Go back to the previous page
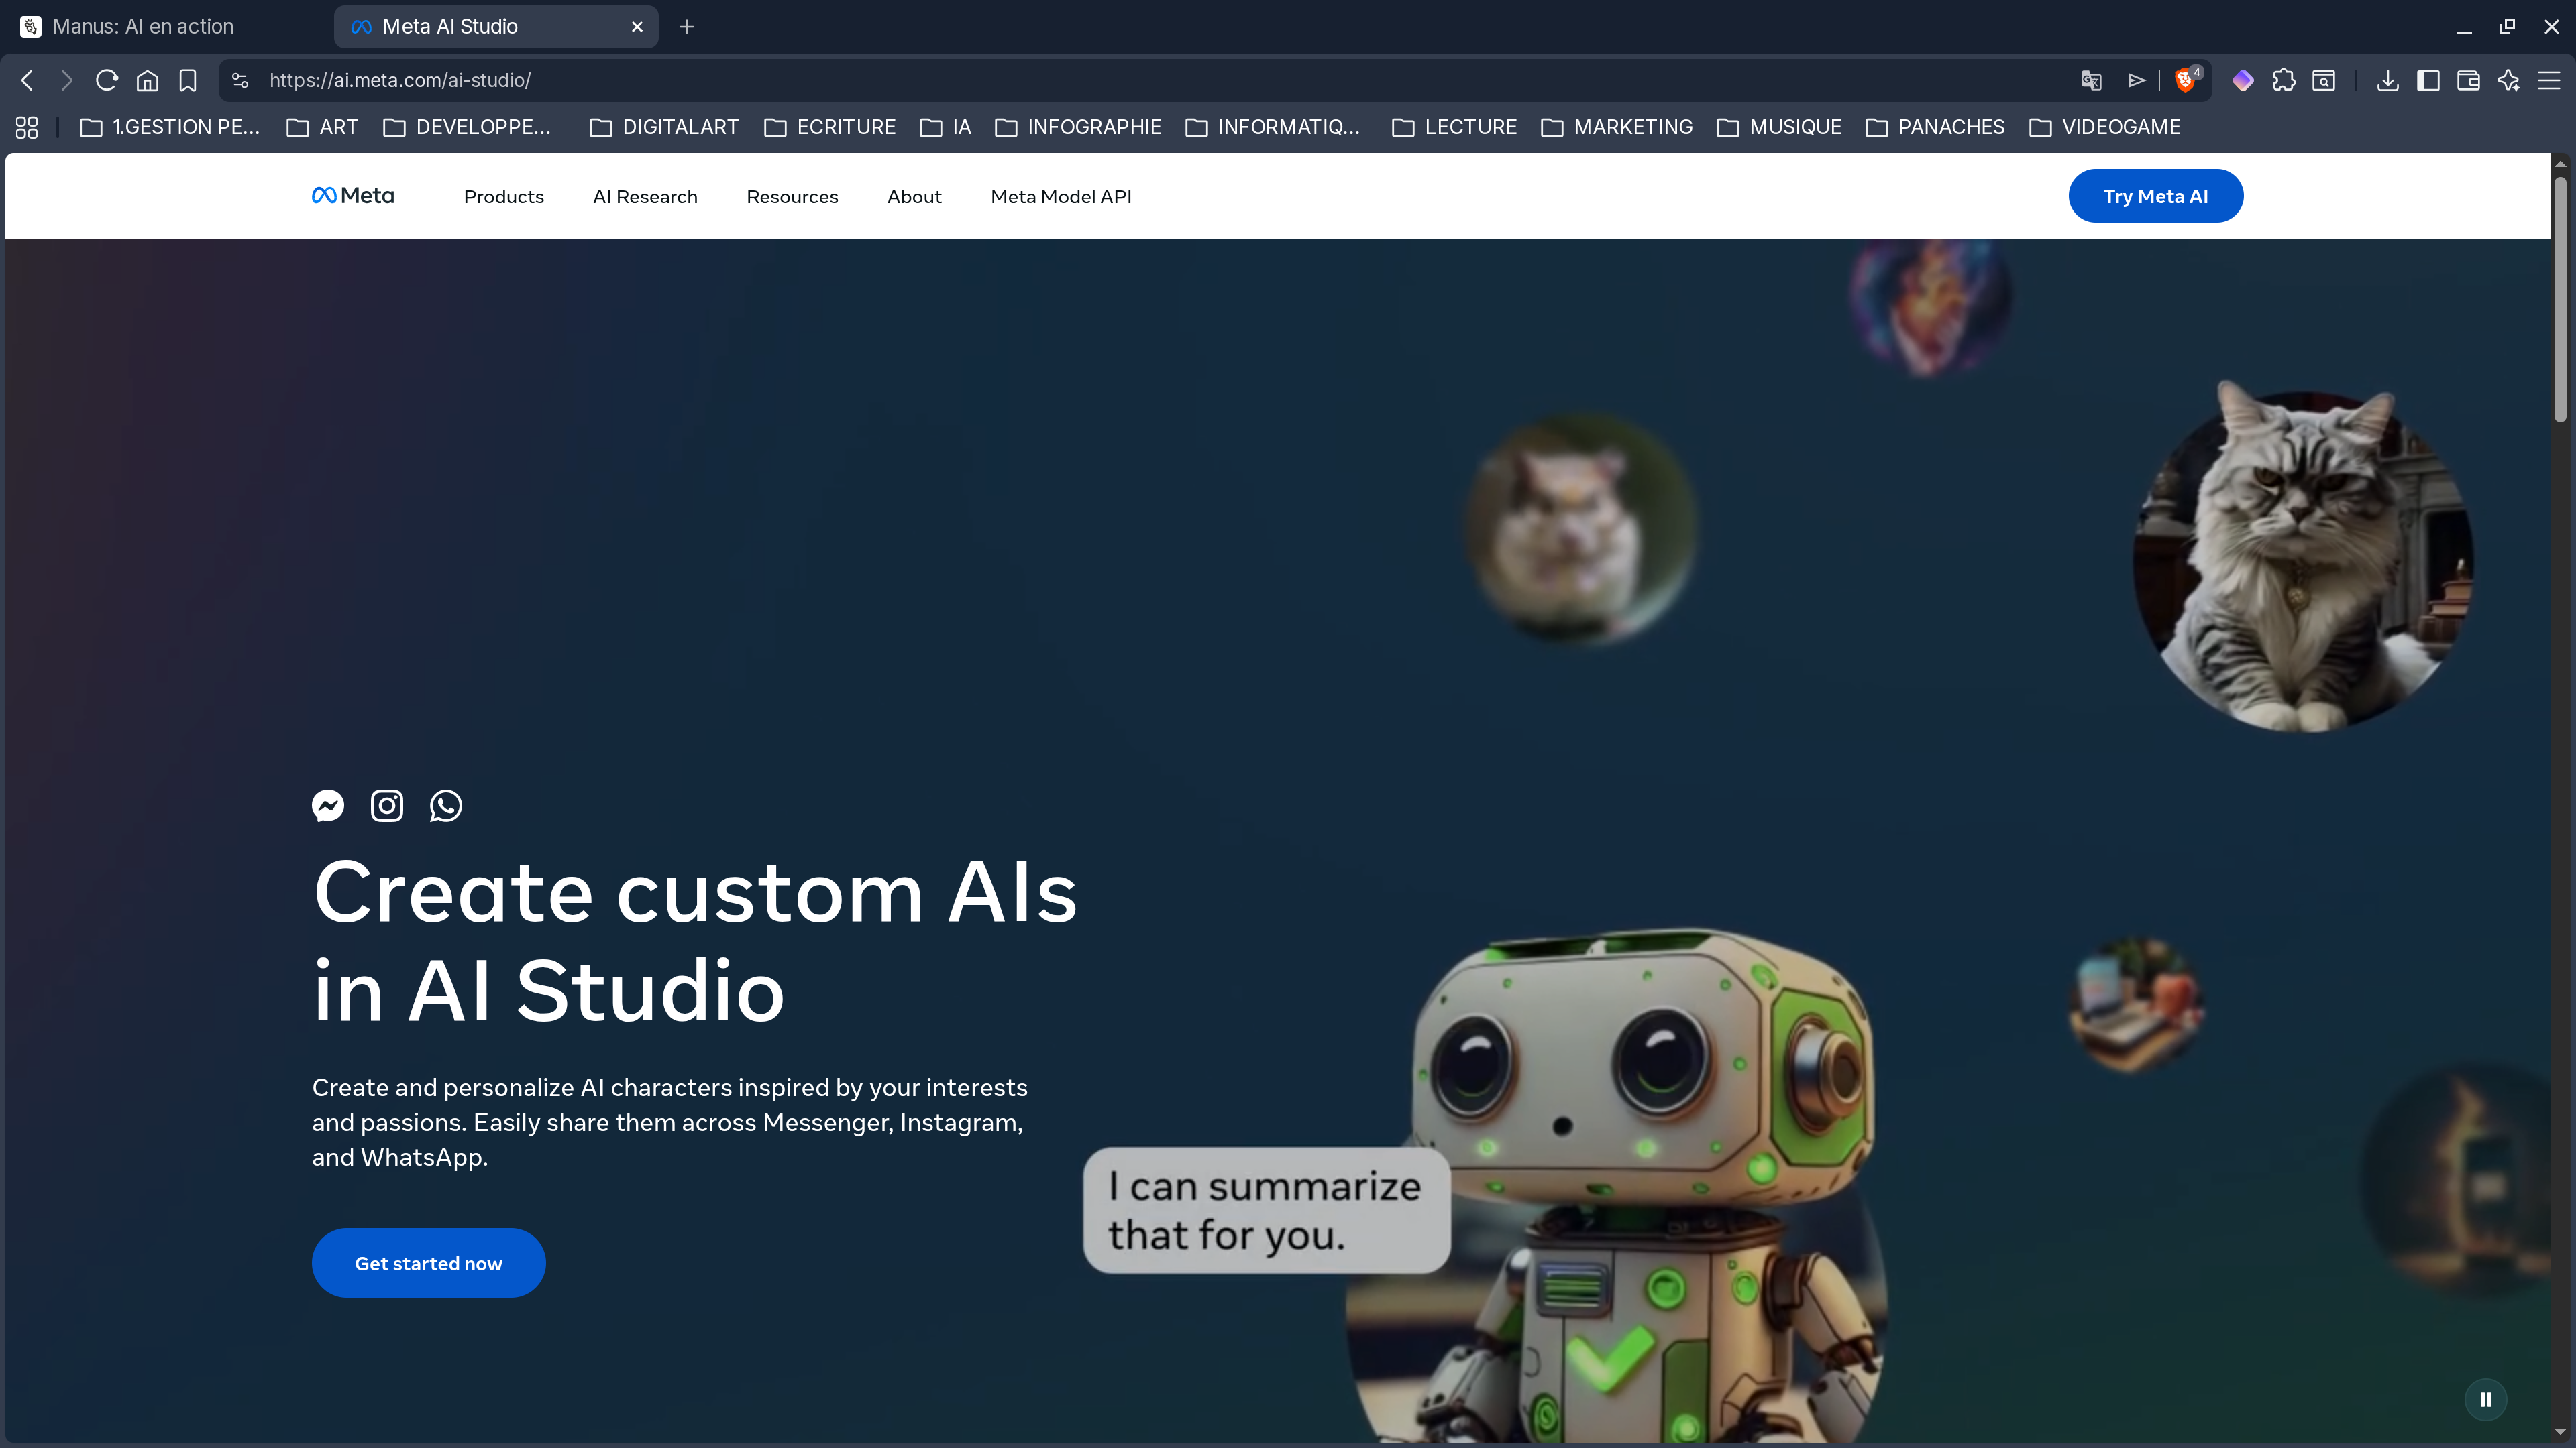 pos(27,80)
